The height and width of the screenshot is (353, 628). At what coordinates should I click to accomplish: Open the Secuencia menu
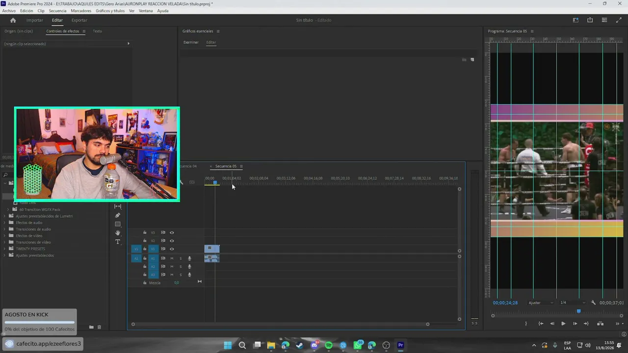[57, 11]
